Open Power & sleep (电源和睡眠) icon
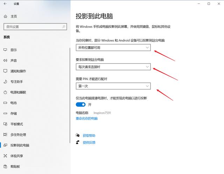This screenshot has height=174, width=224. click(x=5, y=92)
